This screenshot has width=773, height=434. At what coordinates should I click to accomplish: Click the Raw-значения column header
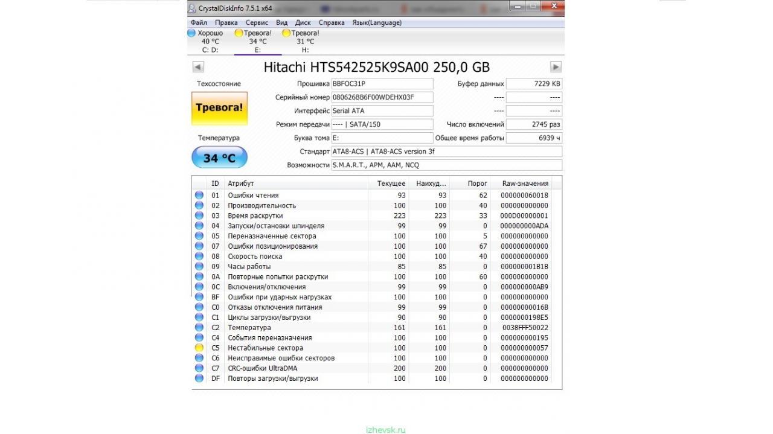pos(525,183)
